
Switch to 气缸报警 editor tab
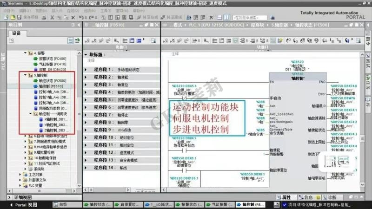(x=219, y=204)
